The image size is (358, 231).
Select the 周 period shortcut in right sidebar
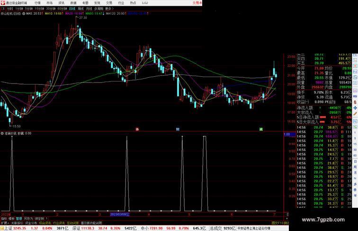click(355, 167)
